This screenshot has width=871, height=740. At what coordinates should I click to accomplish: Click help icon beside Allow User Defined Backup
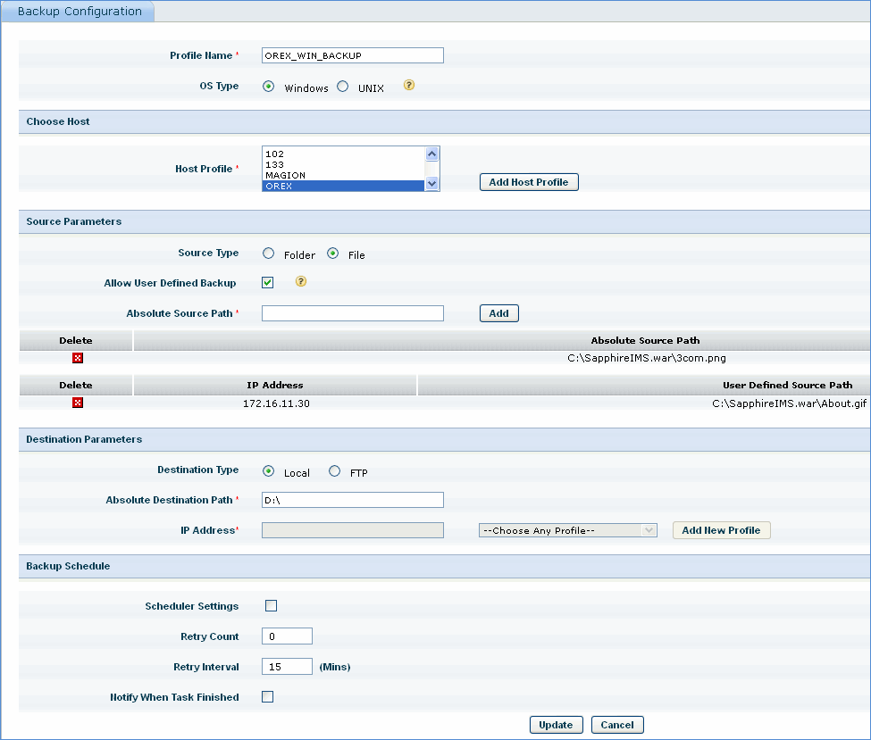pos(301,281)
